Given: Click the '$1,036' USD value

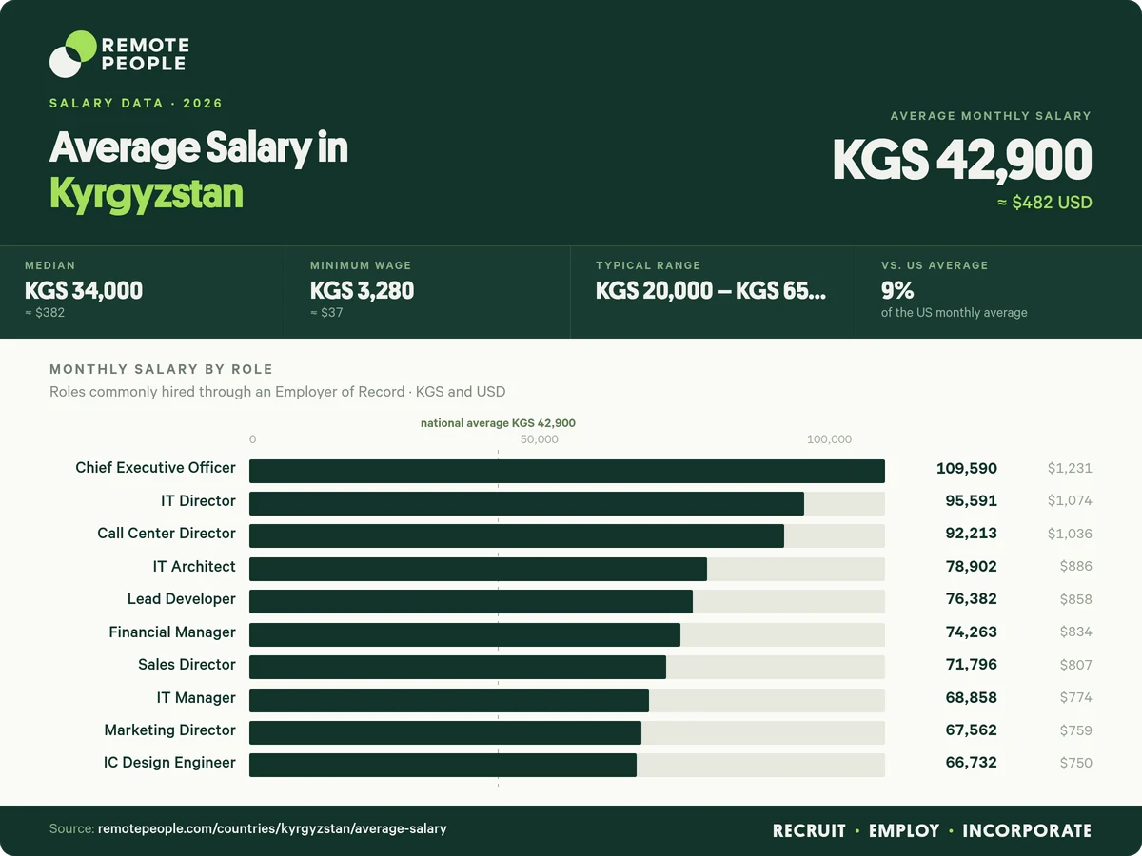Looking at the screenshot, I should click(x=1070, y=534).
